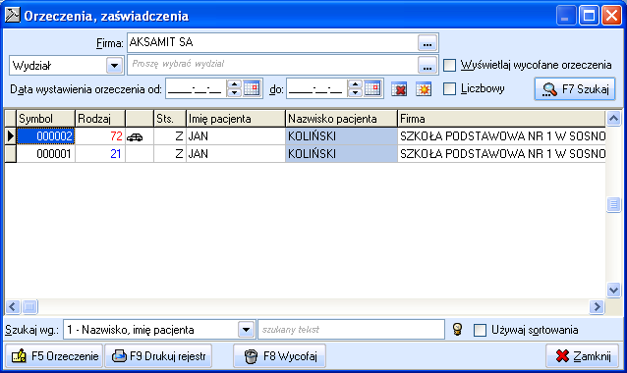Toggle the Liczbowy checkbox

[x=450, y=88]
